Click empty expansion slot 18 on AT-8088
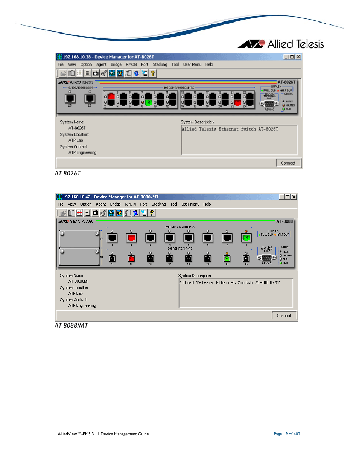Viewport: 359px width, 465px height. coord(79,257)
